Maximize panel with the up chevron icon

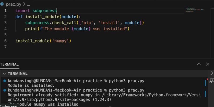tap(199, 64)
